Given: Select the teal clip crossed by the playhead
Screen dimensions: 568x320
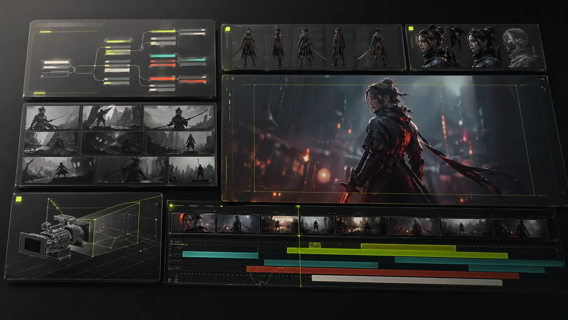Looking at the screenshot, I should click(x=321, y=264).
